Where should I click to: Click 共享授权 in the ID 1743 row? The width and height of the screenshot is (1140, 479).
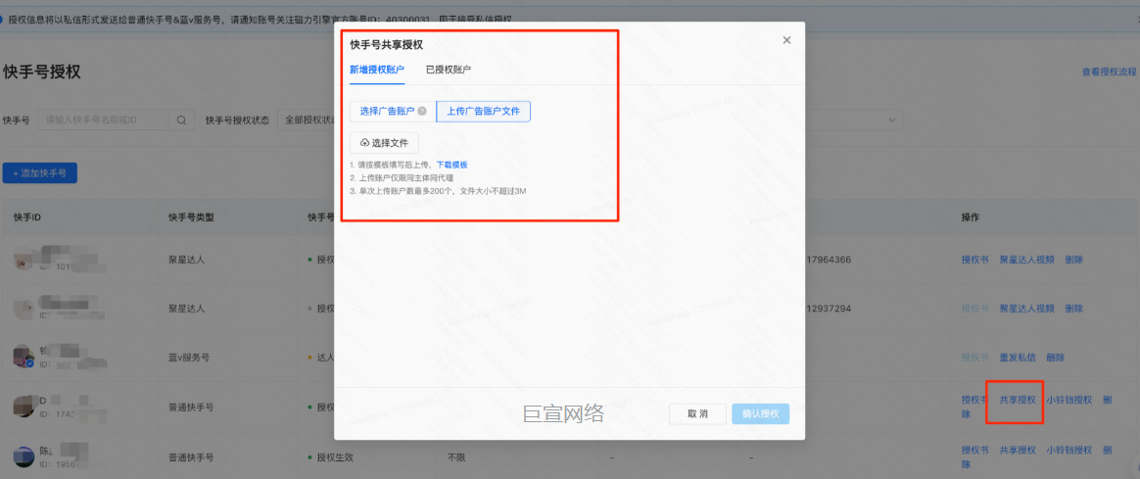(x=1018, y=400)
